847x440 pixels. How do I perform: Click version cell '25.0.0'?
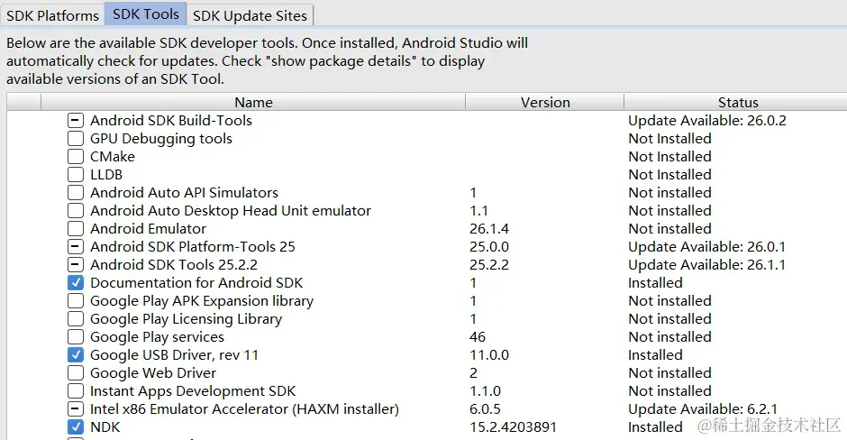point(489,246)
